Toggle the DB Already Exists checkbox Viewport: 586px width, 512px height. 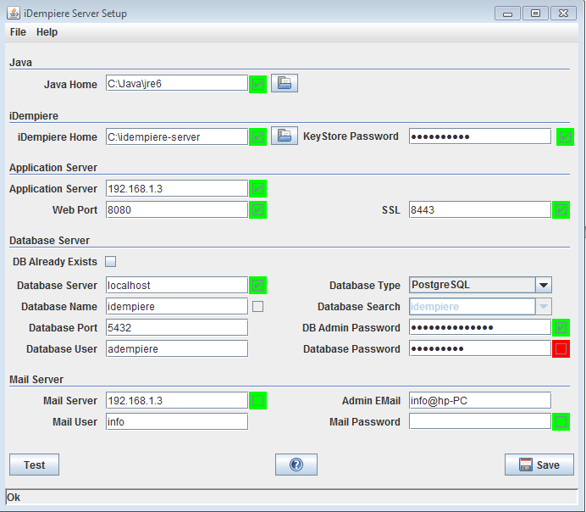111,261
